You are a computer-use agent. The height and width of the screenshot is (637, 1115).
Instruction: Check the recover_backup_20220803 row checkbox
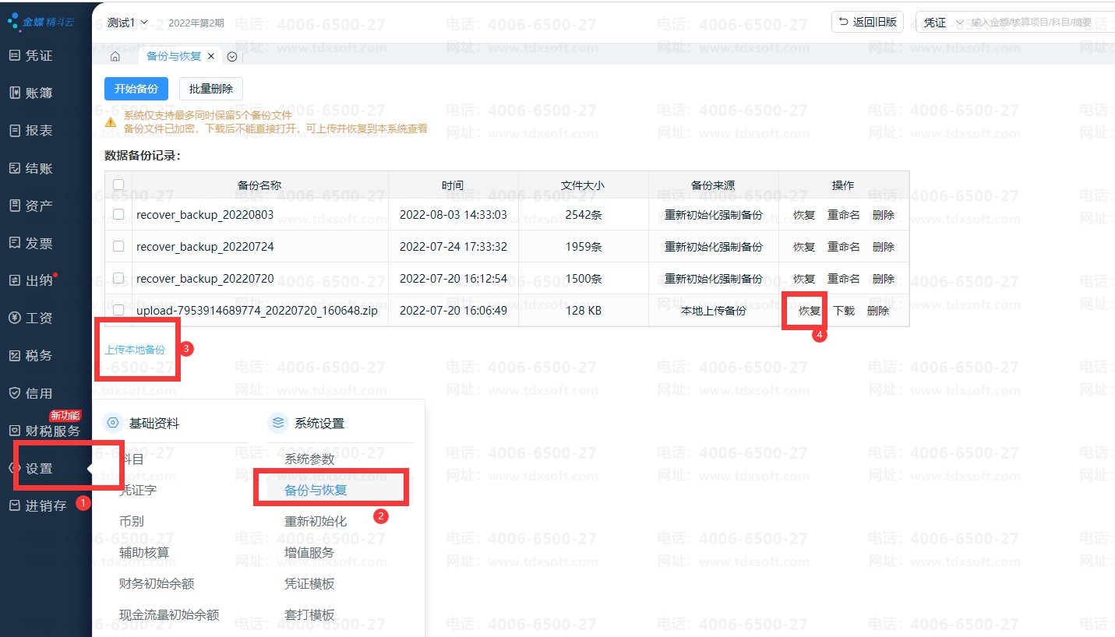coord(118,214)
